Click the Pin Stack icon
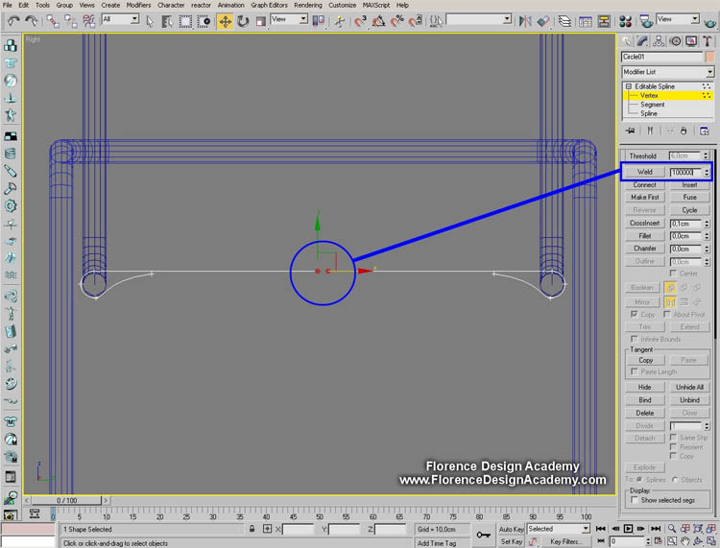This screenshot has width=720, height=548. [x=631, y=131]
